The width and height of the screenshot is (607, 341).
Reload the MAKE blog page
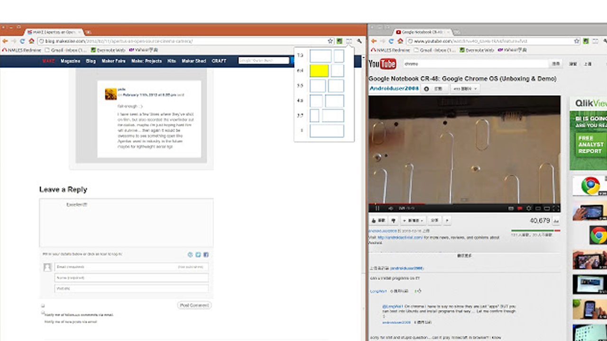click(22, 41)
